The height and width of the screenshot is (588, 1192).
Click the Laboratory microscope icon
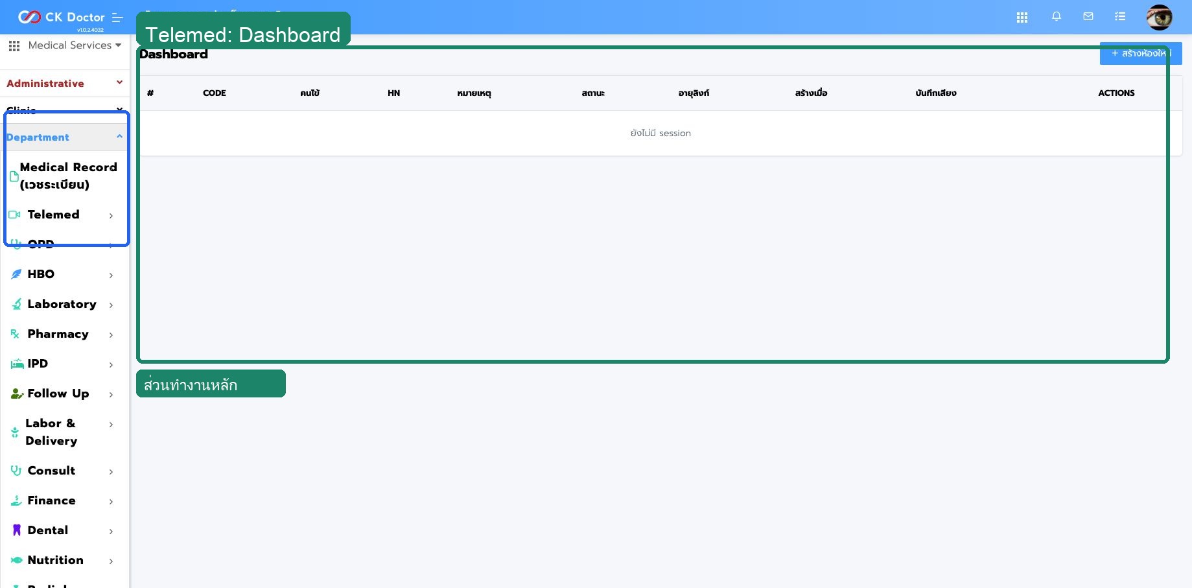(16, 304)
